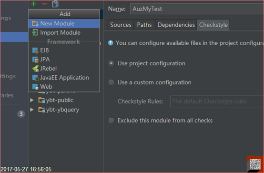Viewport: 264px width, 173px height.
Task: Expand the ybt-ybquery module node
Action: point(32,110)
